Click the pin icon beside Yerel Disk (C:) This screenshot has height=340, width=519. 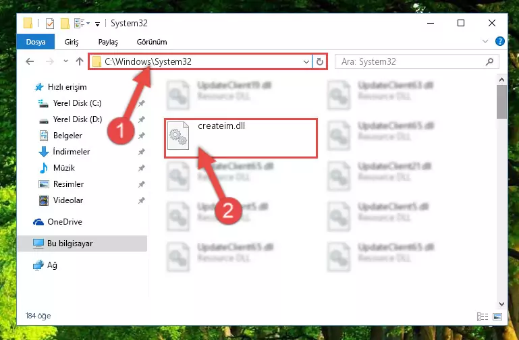click(141, 103)
